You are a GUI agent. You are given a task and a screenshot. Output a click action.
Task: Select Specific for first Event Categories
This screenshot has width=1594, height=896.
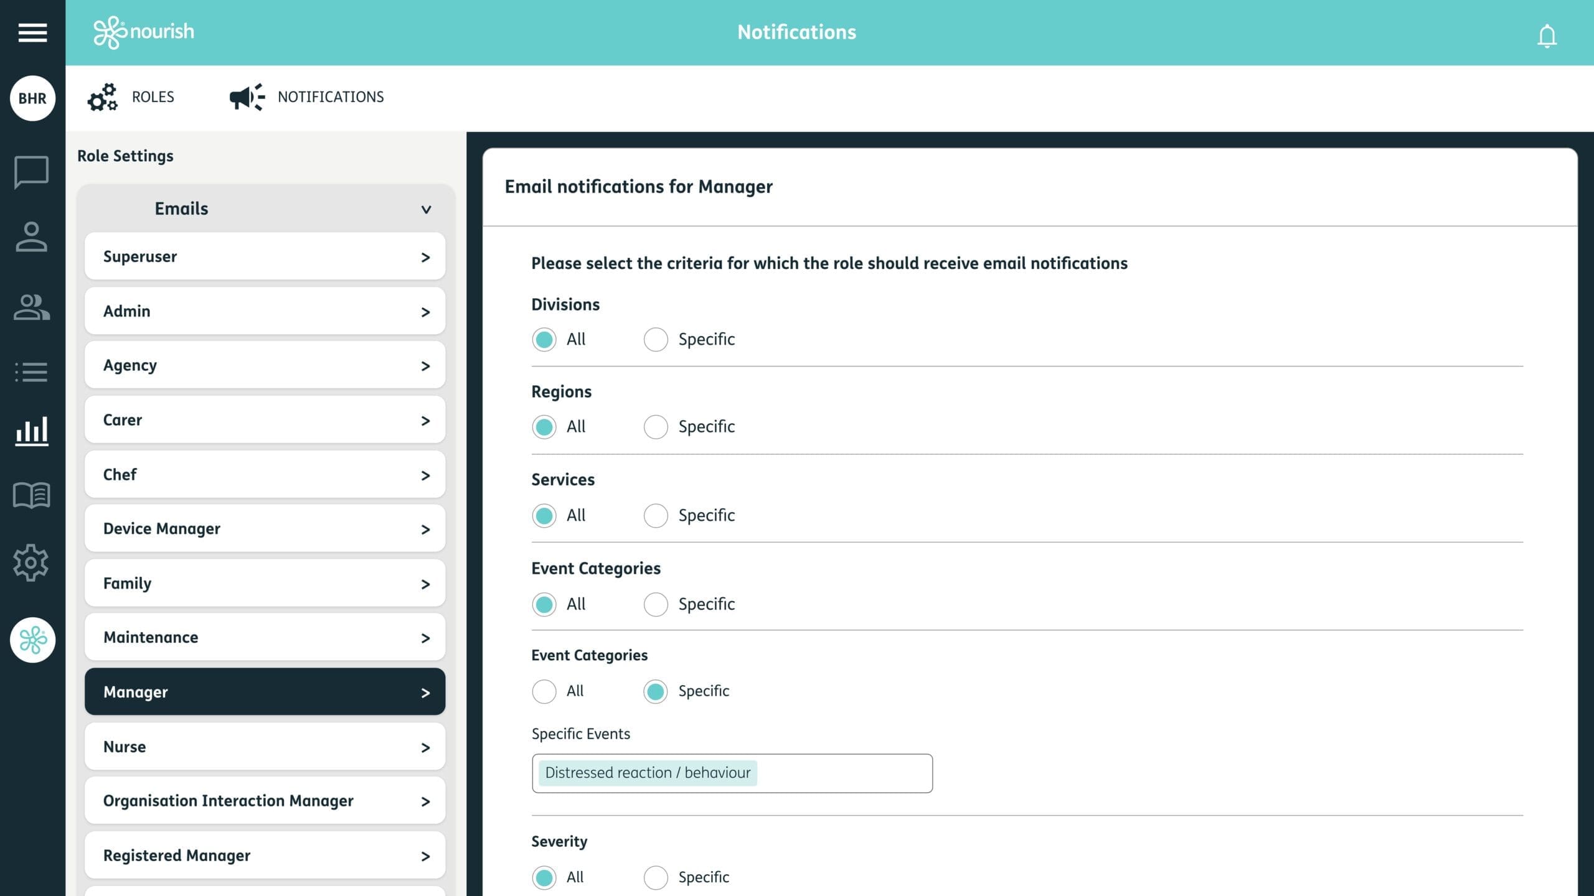(656, 604)
